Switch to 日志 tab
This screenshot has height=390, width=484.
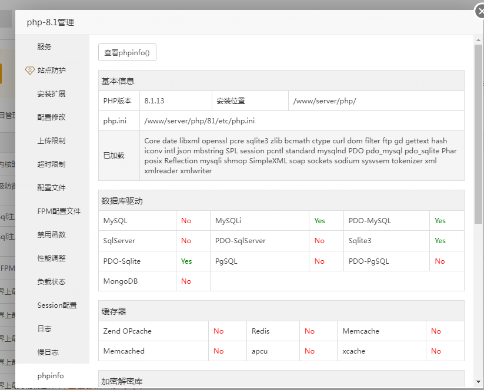click(x=45, y=329)
